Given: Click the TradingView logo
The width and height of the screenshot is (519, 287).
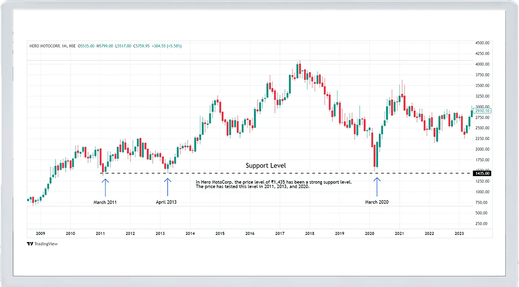Looking at the screenshot, I should [x=42, y=243].
